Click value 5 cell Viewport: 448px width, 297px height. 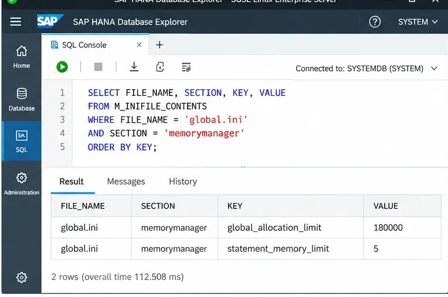click(x=402, y=248)
